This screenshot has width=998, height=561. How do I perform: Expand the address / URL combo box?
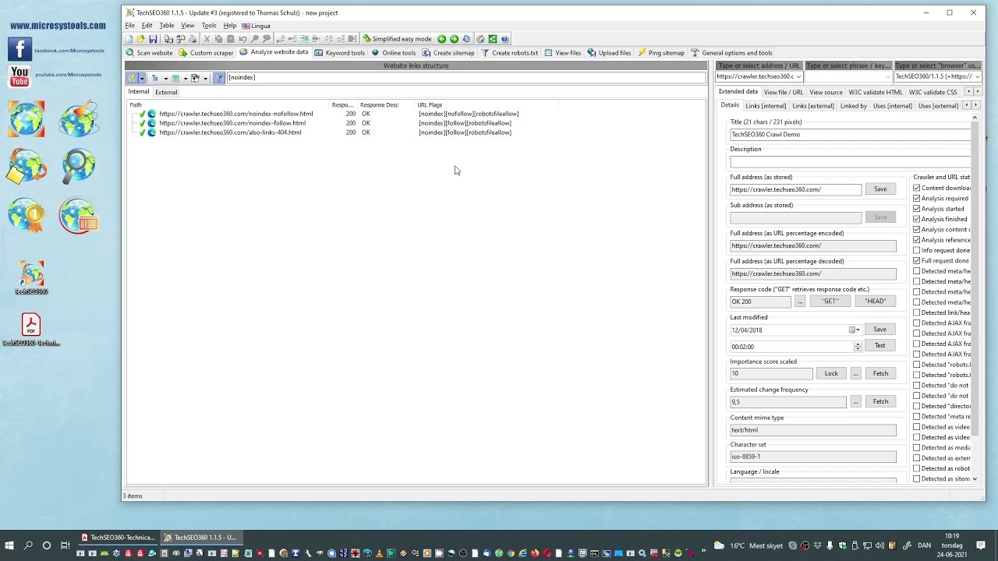(x=798, y=76)
